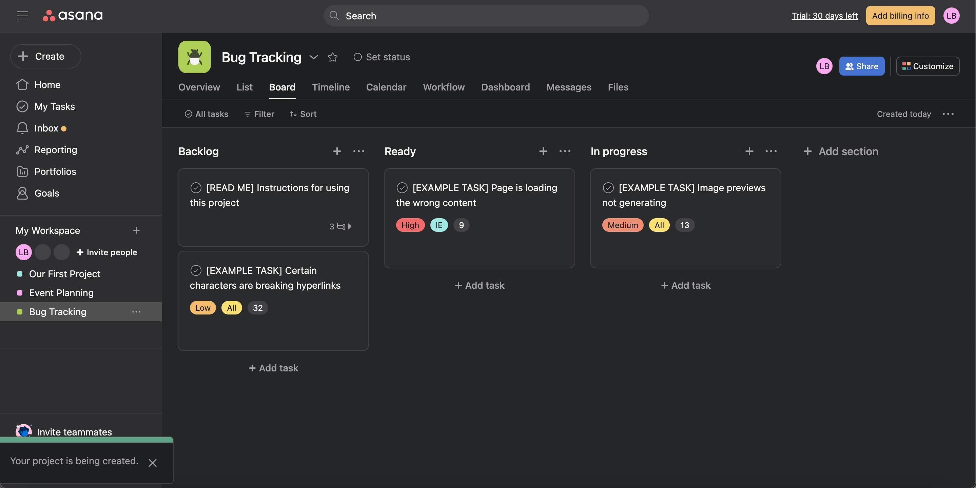Open Reporting in the sidebar
Viewport: 976px width, 488px height.
tap(55, 150)
